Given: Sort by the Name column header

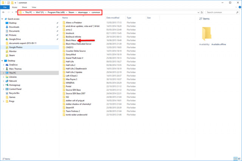Looking at the screenshot, I should pos(65,18).
